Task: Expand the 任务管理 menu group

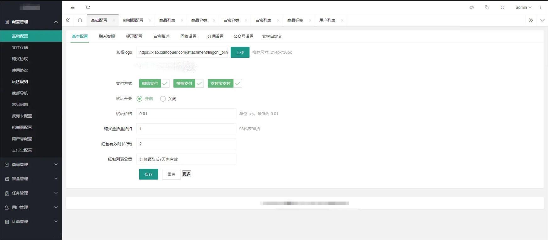Action: (x=56, y=193)
